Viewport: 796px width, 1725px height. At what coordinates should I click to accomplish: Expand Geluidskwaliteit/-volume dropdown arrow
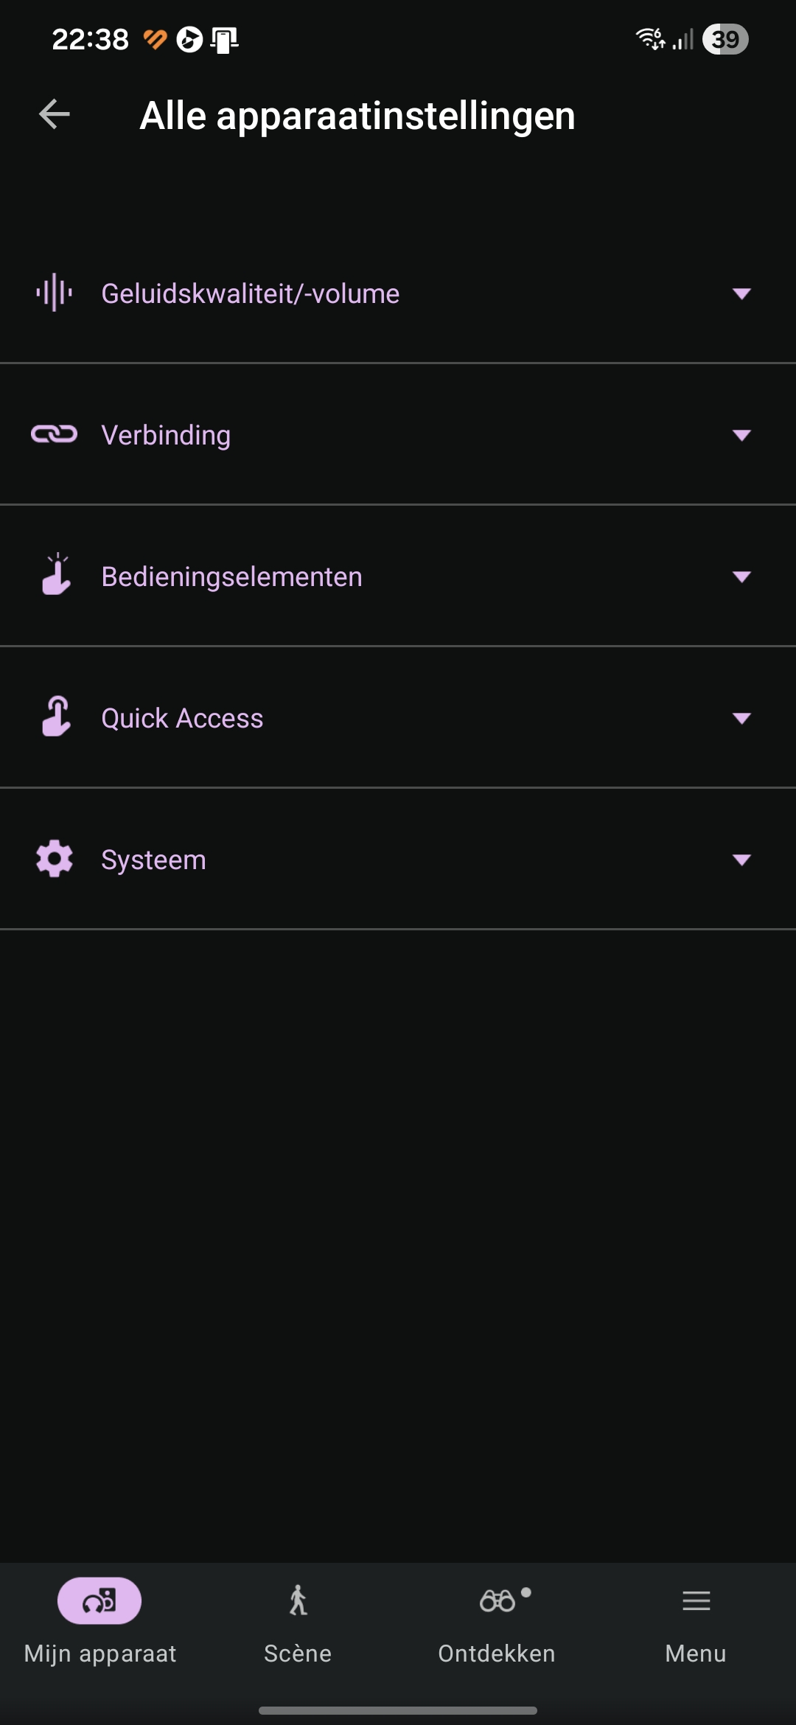tap(741, 293)
